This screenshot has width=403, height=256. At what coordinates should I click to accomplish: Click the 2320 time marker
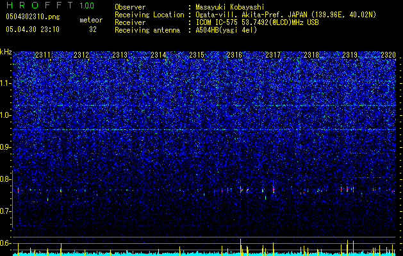point(388,55)
